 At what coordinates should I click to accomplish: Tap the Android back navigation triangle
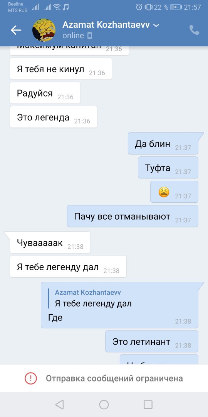coord(59,405)
